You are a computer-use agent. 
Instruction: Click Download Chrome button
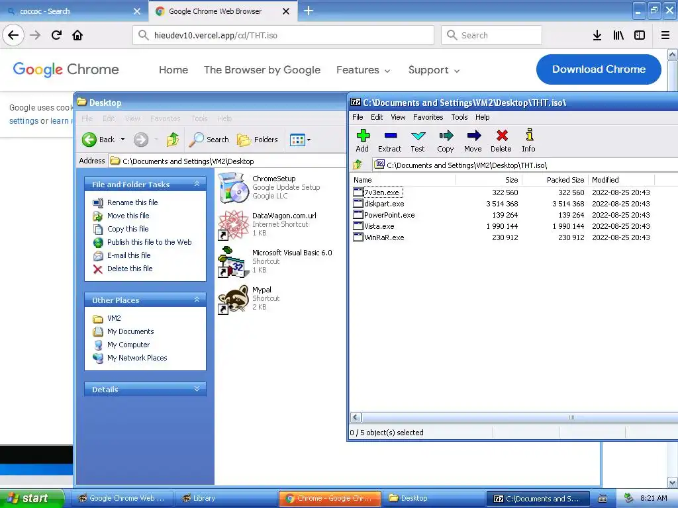[x=599, y=69]
